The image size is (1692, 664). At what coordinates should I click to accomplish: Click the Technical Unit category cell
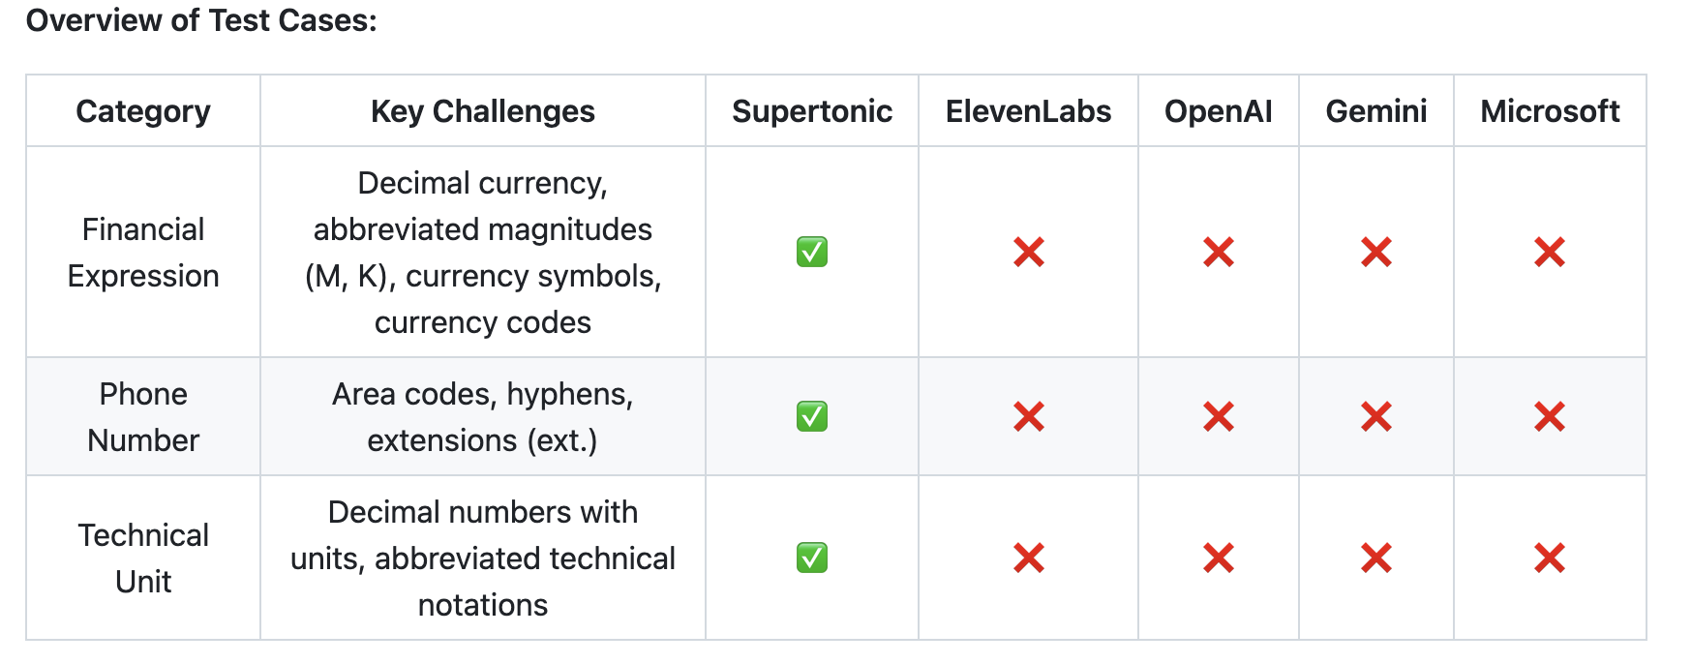point(143,558)
